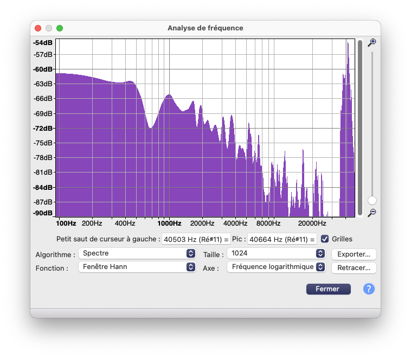Click the vertical scrollbar beside the graph
Image resolution: width=411 pixels, height=358 pixels.
pyautogui.click(x=360, y=127)
